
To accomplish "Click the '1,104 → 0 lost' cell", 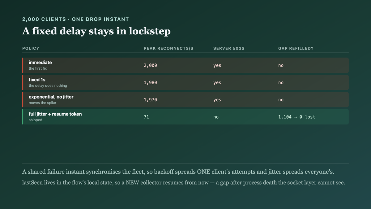I will [x=297, y=117].
